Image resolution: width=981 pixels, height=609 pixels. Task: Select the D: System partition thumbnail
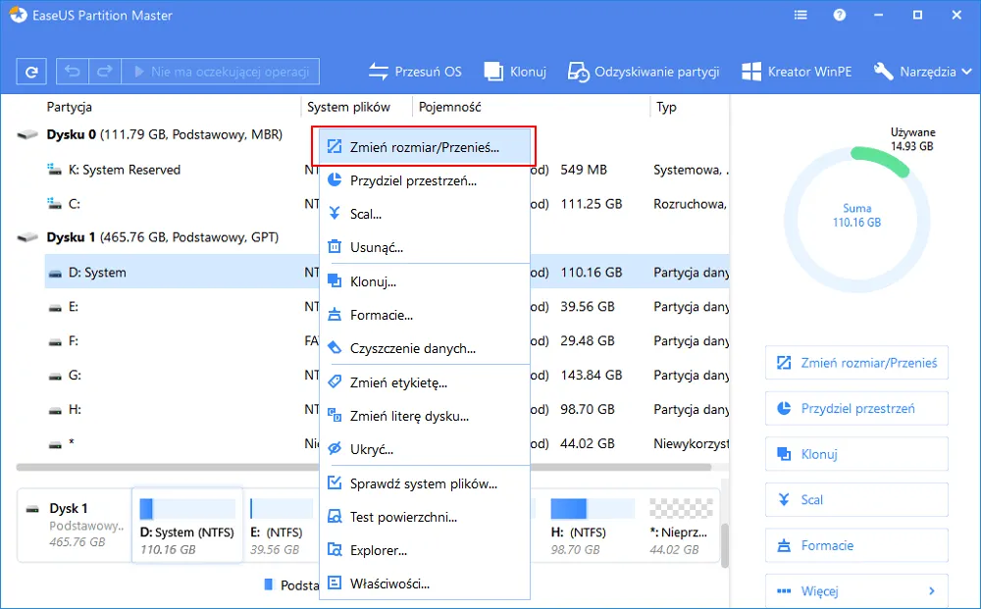(186, 526)
